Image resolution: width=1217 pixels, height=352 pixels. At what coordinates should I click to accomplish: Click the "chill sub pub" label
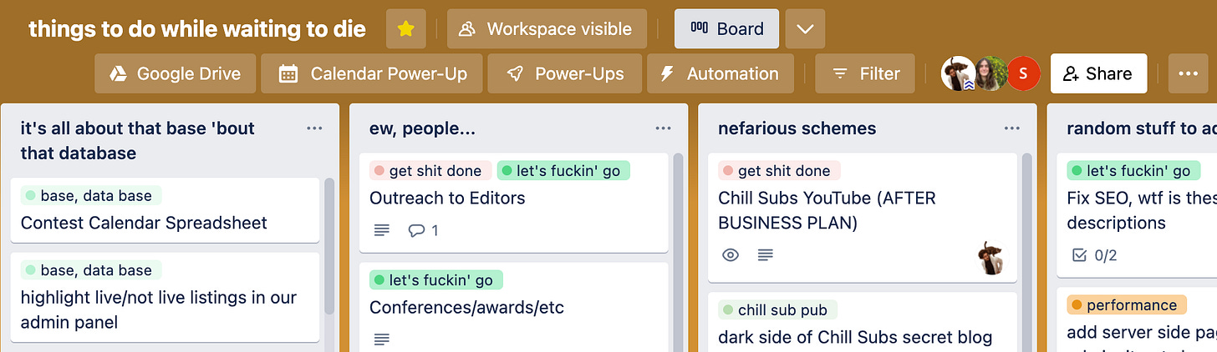click(777, 310)
